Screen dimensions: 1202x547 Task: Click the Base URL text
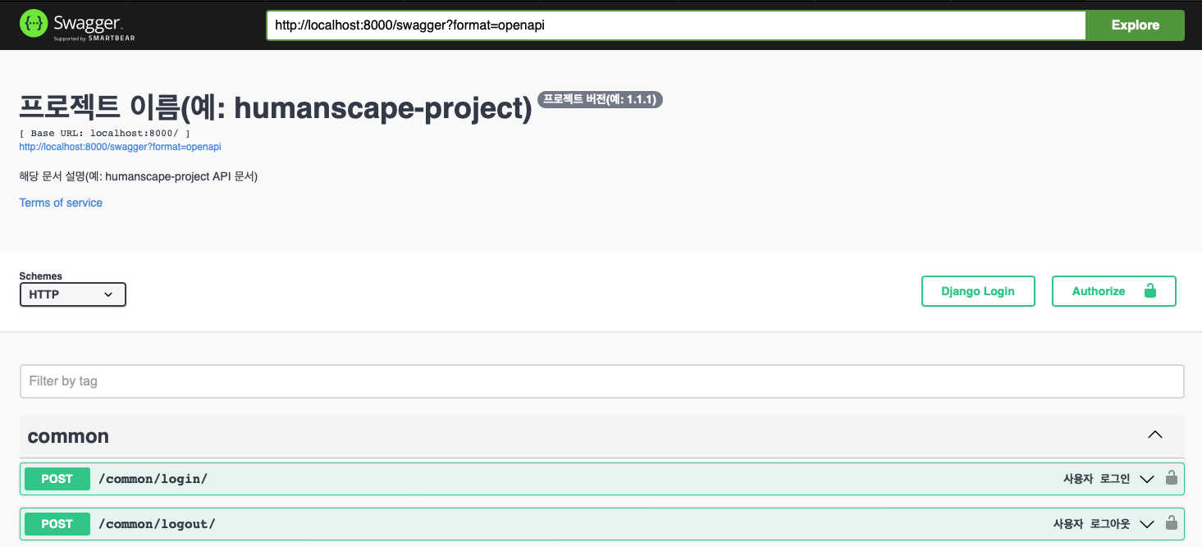[x=105, y=133]
